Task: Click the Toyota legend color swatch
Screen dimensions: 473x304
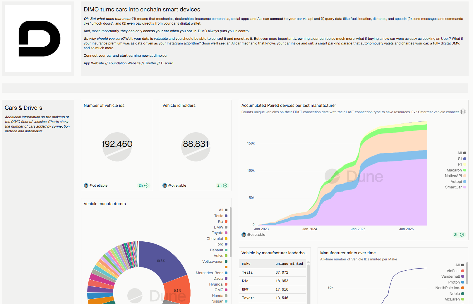Action: pyautogui.click(x=226, y=233)
